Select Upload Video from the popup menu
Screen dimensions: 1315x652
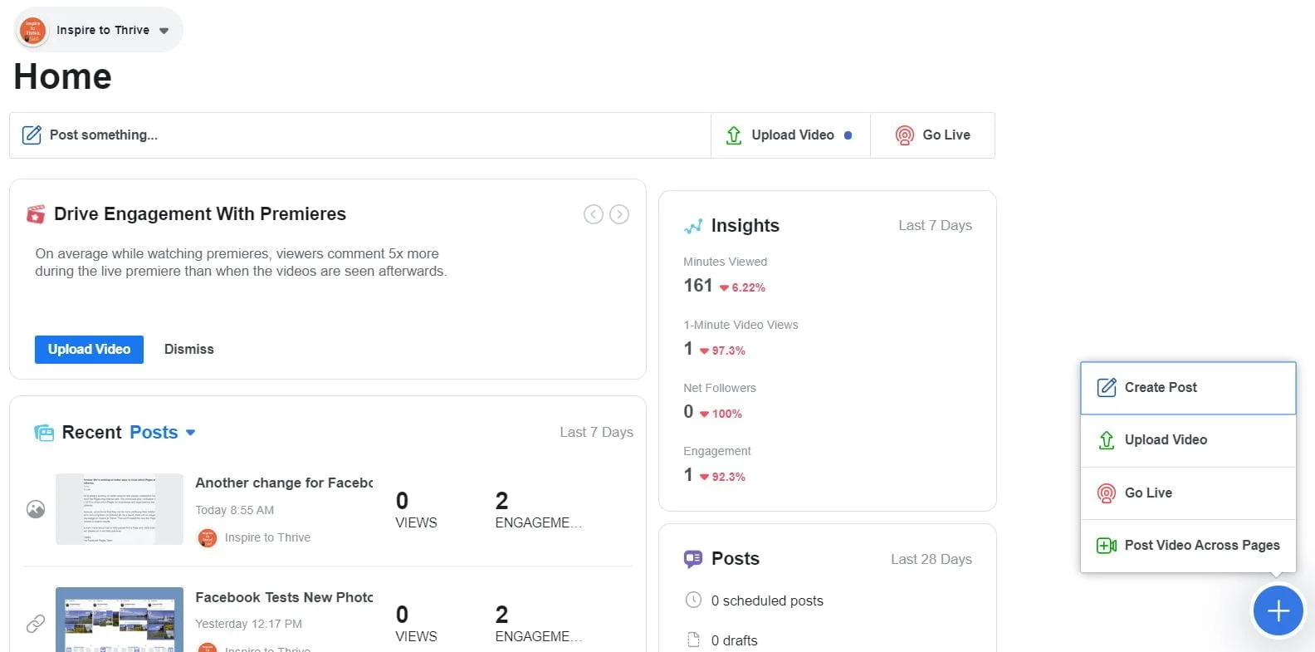point(1188,440)
